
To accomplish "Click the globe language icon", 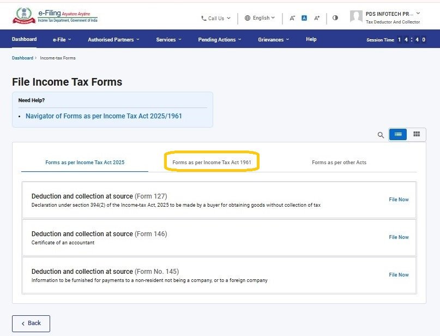I will pyautogui.click(x=248, y=18).
